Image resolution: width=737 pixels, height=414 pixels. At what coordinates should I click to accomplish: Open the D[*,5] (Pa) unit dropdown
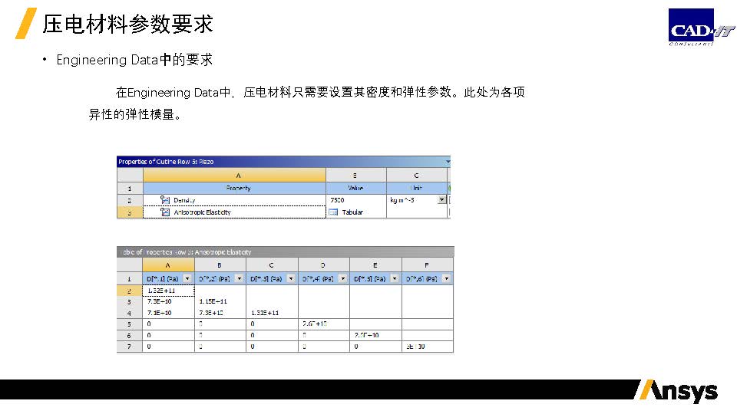(395, 278)
